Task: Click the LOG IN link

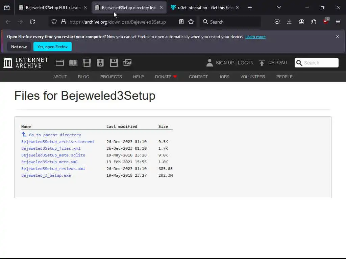Action: (x=246, y=63)
